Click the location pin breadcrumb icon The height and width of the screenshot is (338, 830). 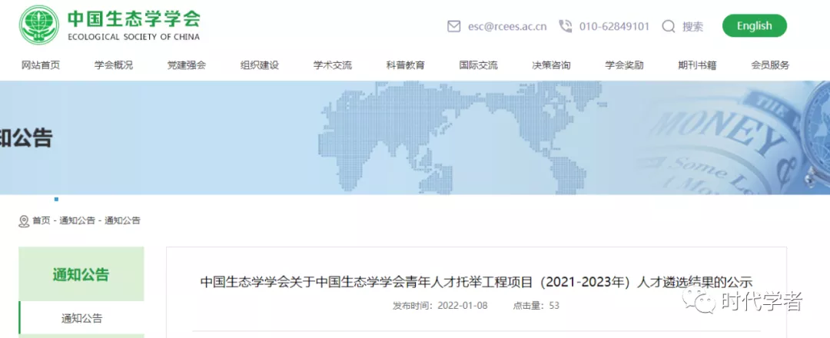point(24,221)
